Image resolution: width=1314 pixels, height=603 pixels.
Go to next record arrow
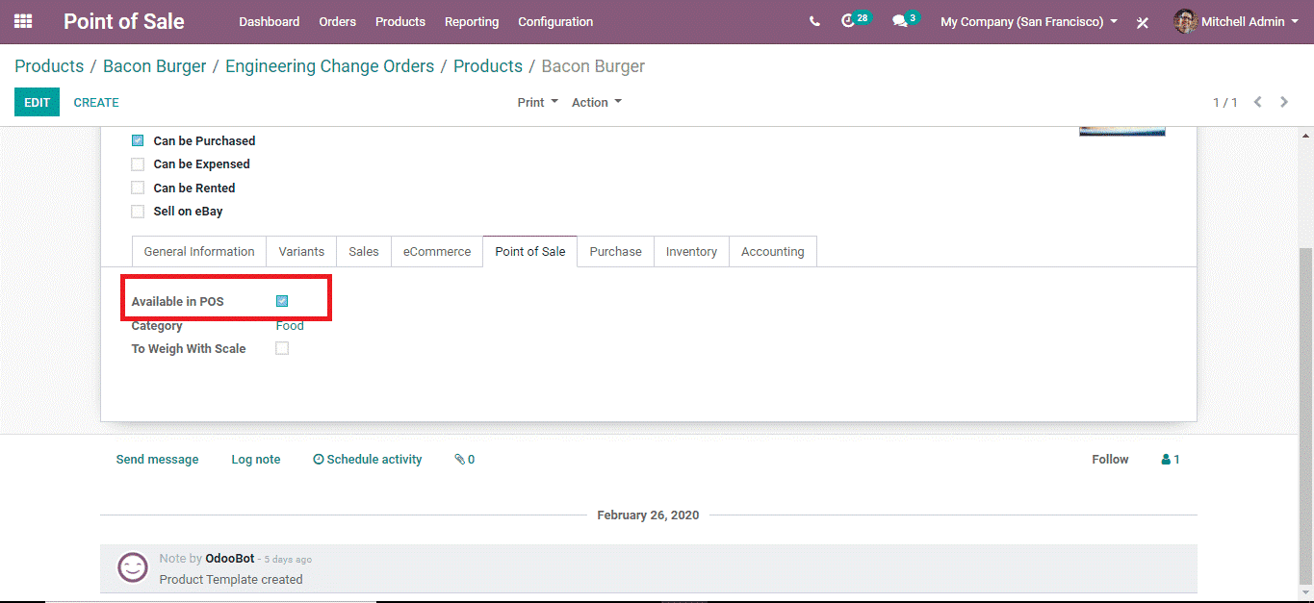click(x=1284, y=102)
